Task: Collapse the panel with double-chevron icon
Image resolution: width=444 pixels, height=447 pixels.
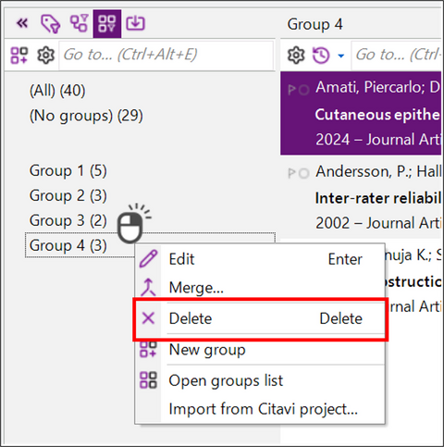Action: (x=22, y=23)
